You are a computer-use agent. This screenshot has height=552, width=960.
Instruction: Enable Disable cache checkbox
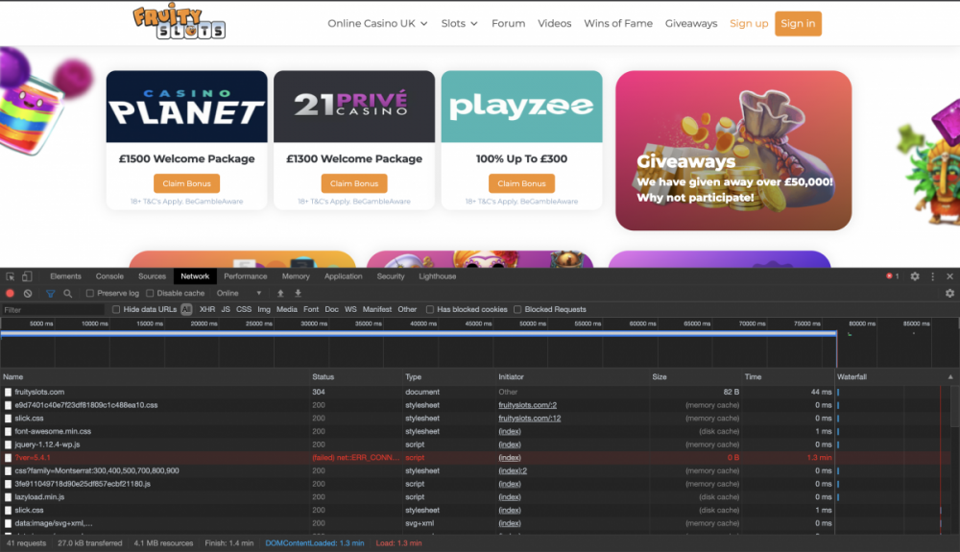(150, 294)
